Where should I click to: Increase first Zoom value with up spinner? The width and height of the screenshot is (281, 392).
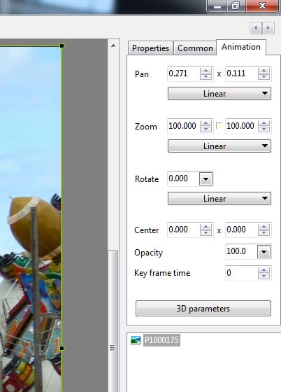[206, 123]
